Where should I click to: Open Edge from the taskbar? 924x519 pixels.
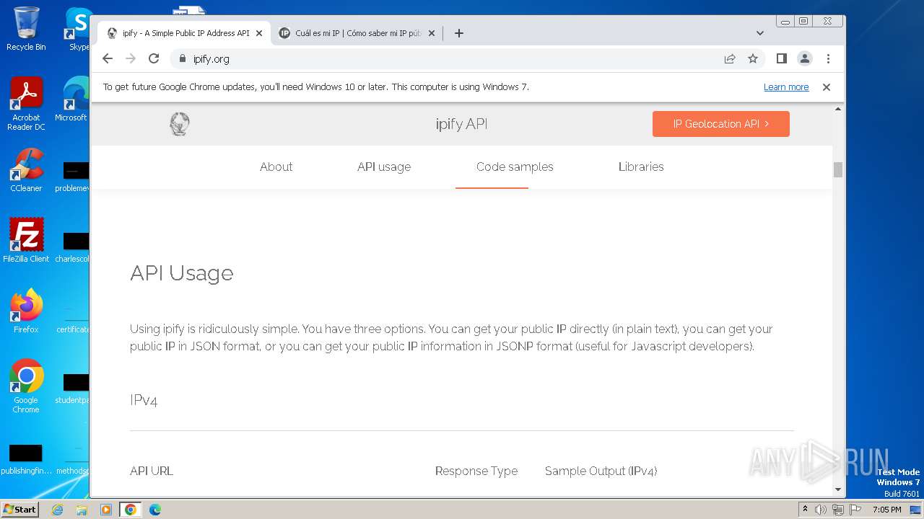pyautogui.click(x=155, y=510)
